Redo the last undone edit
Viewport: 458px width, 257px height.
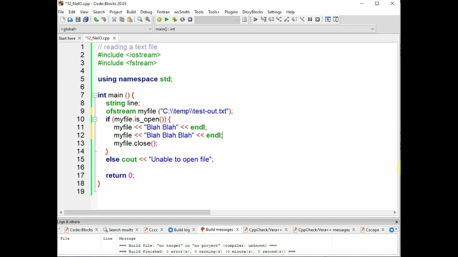tap(104, 20)
